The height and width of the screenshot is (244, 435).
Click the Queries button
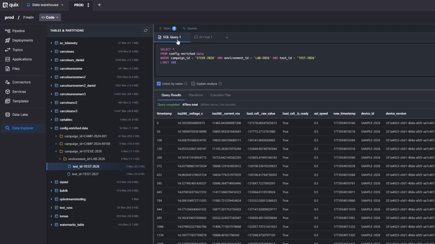coord(190,28)
